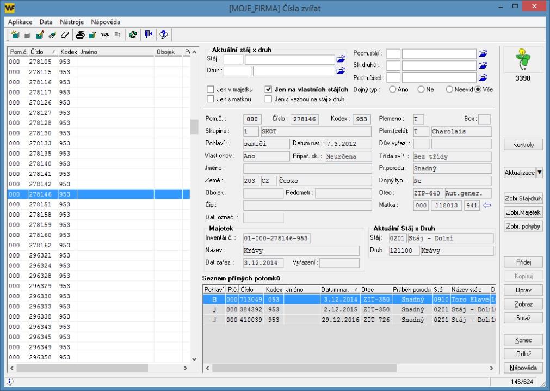This screenshot has height=391, width=550.
Task: Select offspring row 384392
Action: pyautogui.click(x=349, y=309)
